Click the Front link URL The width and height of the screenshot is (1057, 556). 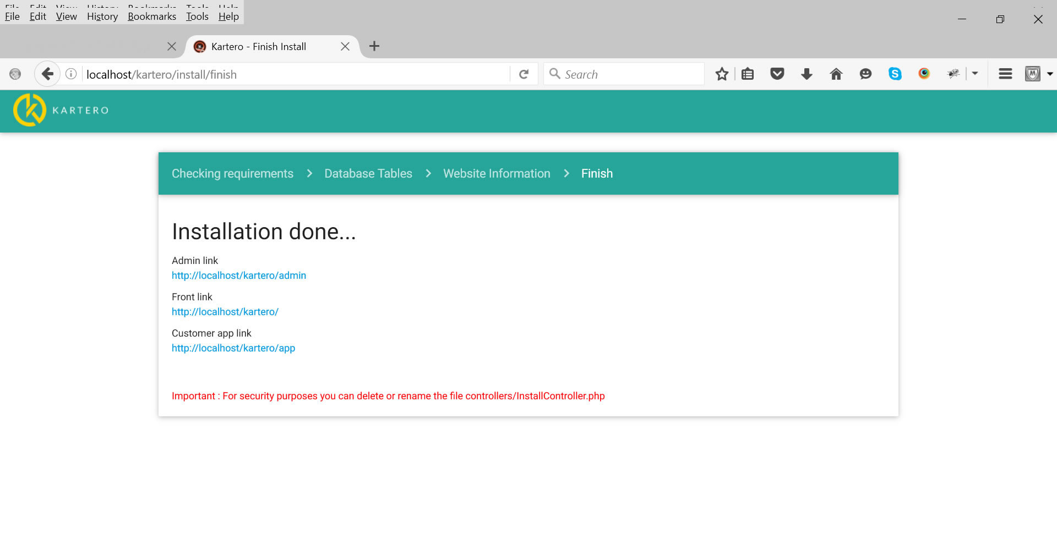click(x=225, y=312)
